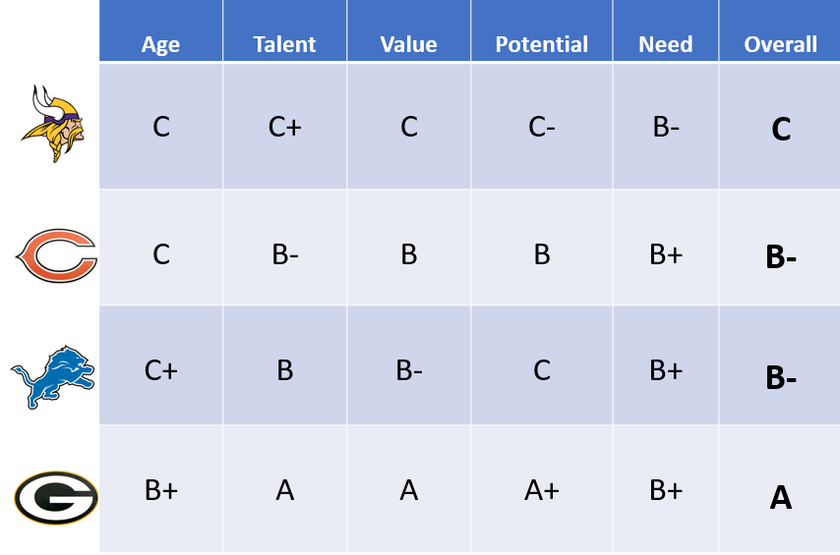Viewport: 840px width, 555px height.
Task: Click the Lions Age grade C+
Action: (x=160, y=370)
